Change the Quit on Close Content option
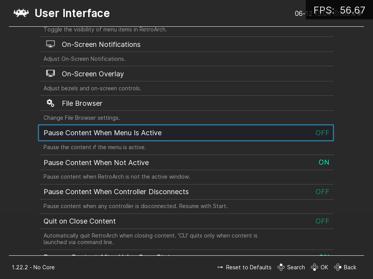The width and height of the screenshot is (373, 279). pos(322,221)
